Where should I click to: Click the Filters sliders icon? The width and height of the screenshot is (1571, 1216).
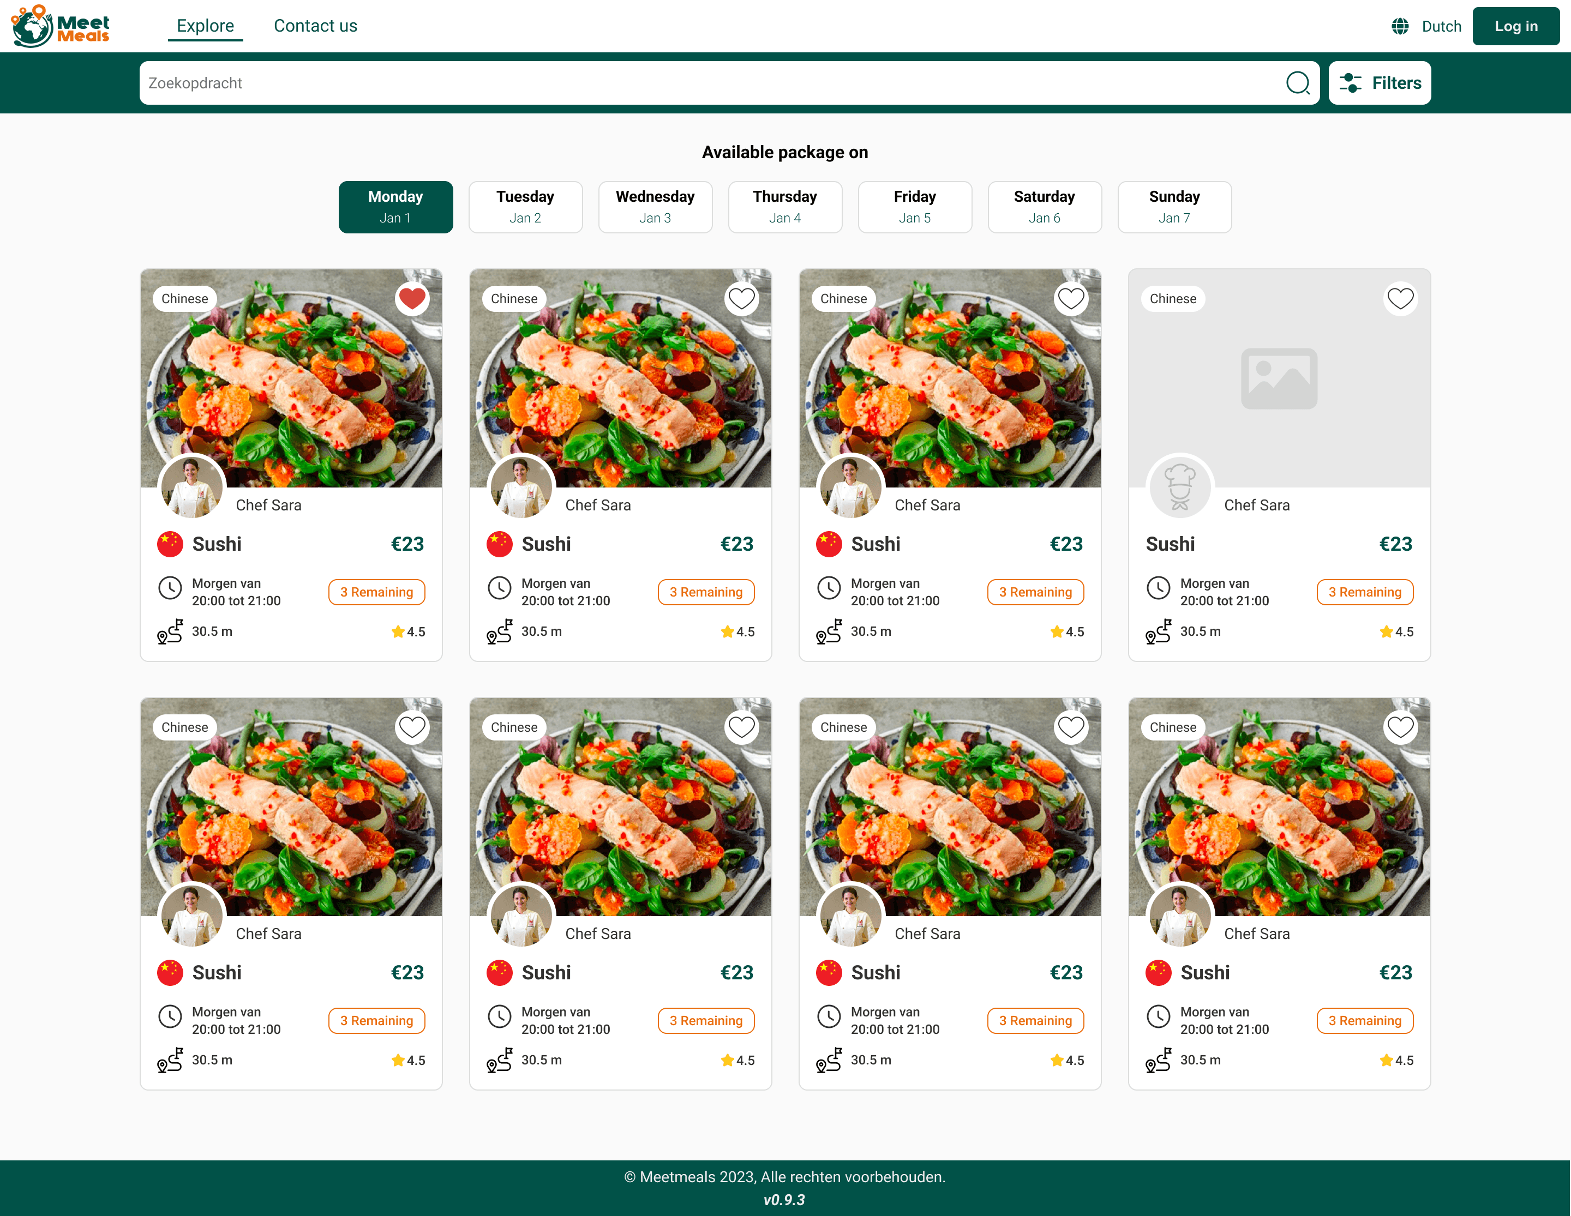pos(1350,83)
